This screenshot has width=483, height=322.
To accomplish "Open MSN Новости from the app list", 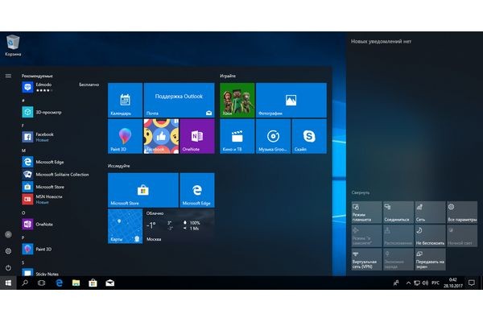I will tap(60, 199).
